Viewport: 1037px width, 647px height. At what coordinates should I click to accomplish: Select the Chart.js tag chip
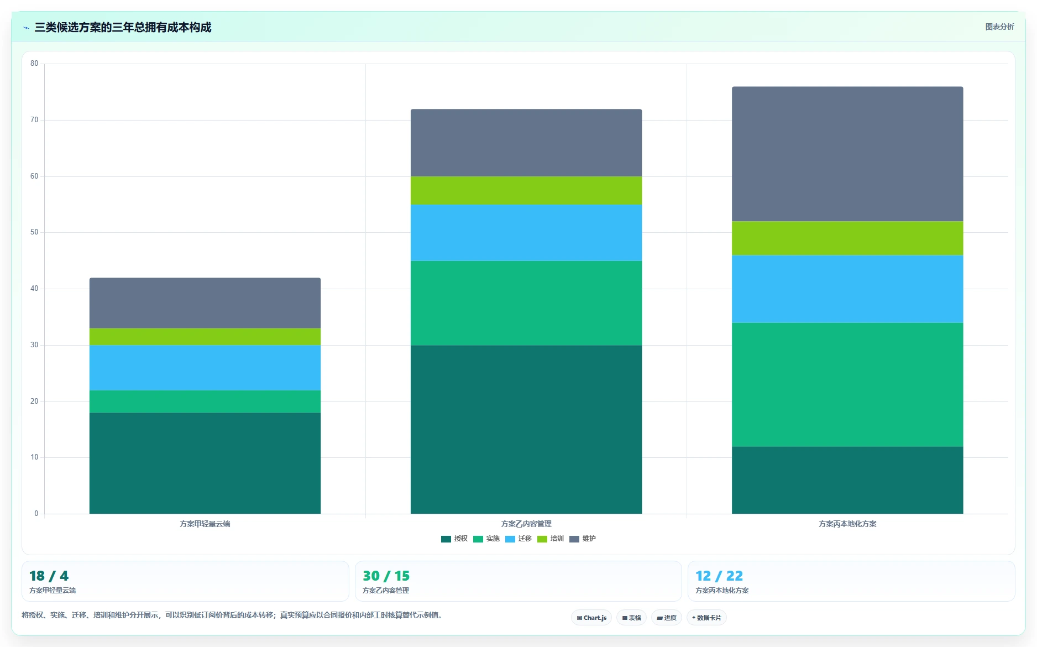coord(591,618)
